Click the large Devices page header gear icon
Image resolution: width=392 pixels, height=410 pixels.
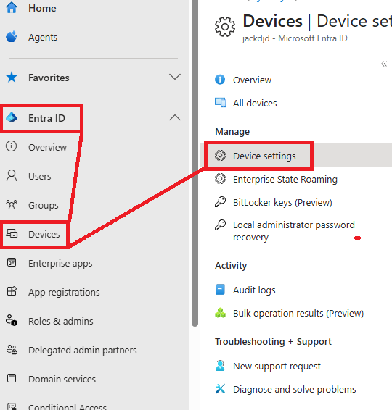tap(225, 27)
